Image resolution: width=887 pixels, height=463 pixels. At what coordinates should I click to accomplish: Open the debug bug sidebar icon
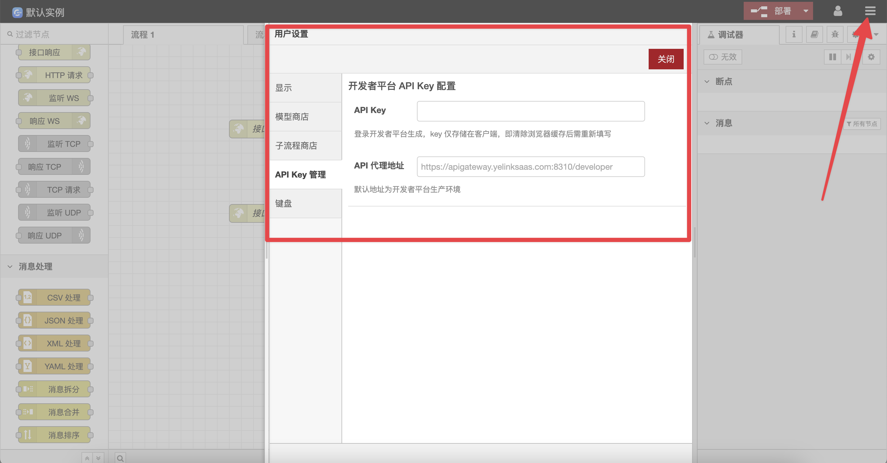coord(835,34)
